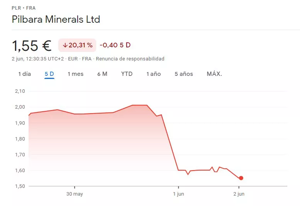Click the Pilbara Minerals Ltd title
The width and height of the screenshot is (300, 206).
56,19
